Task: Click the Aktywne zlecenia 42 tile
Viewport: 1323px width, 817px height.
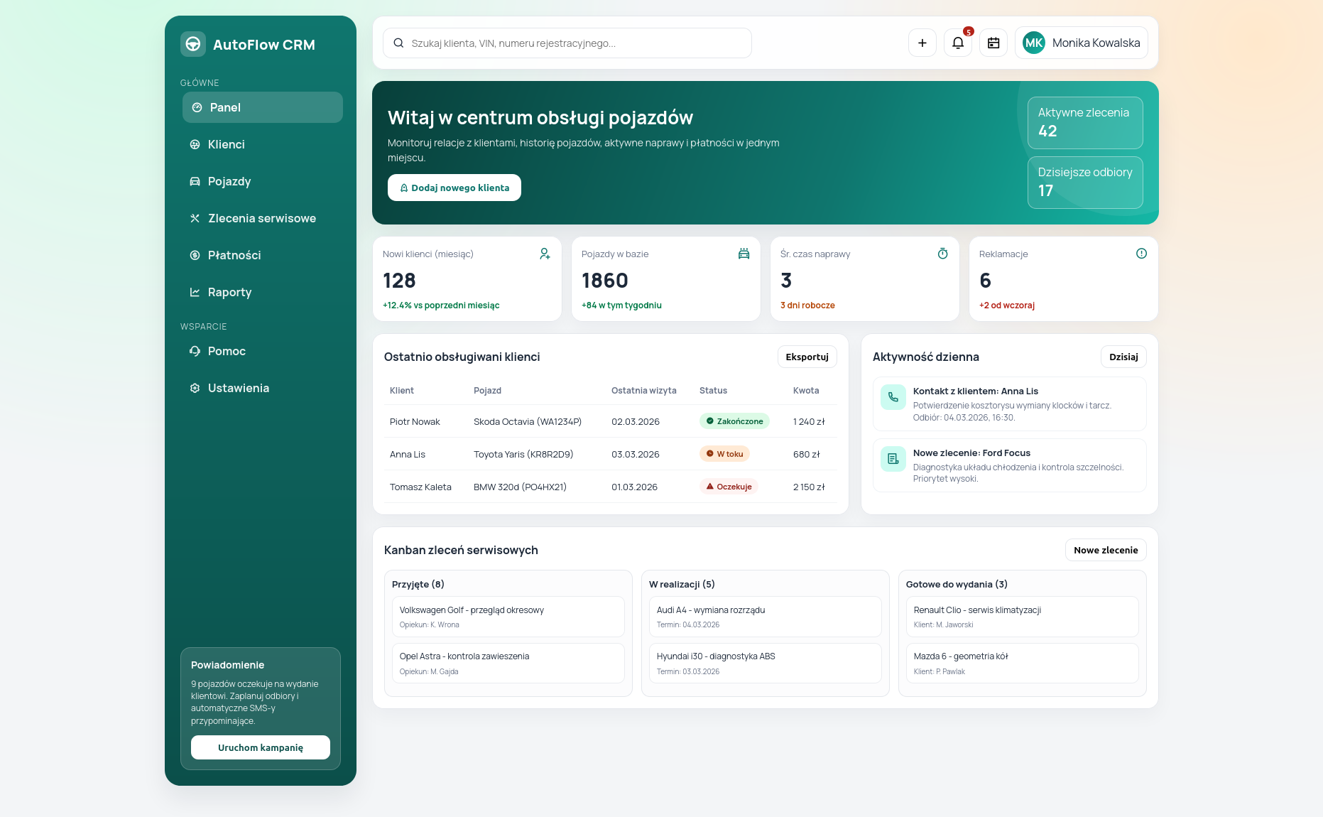Action: click(1085, 123)
